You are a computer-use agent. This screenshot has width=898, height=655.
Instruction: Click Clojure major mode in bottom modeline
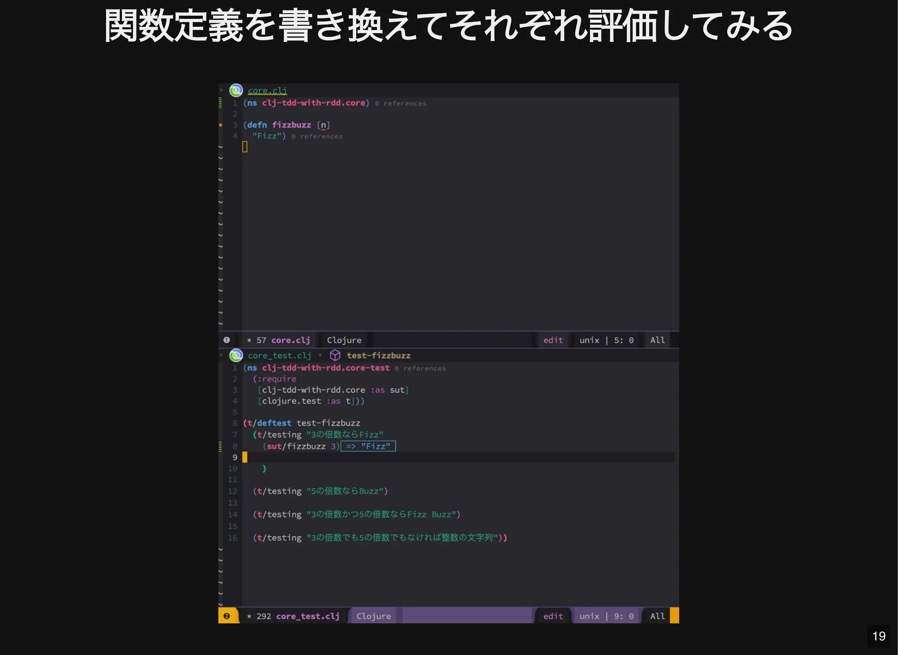point(374,616)
